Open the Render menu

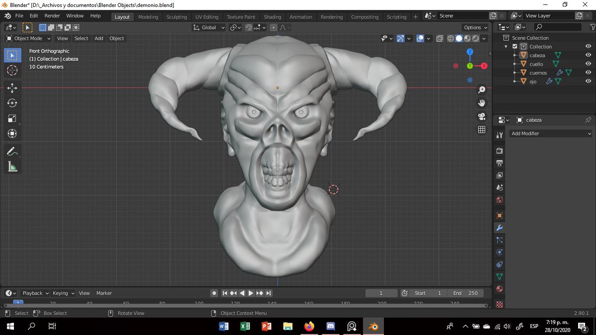coord(52,16)
